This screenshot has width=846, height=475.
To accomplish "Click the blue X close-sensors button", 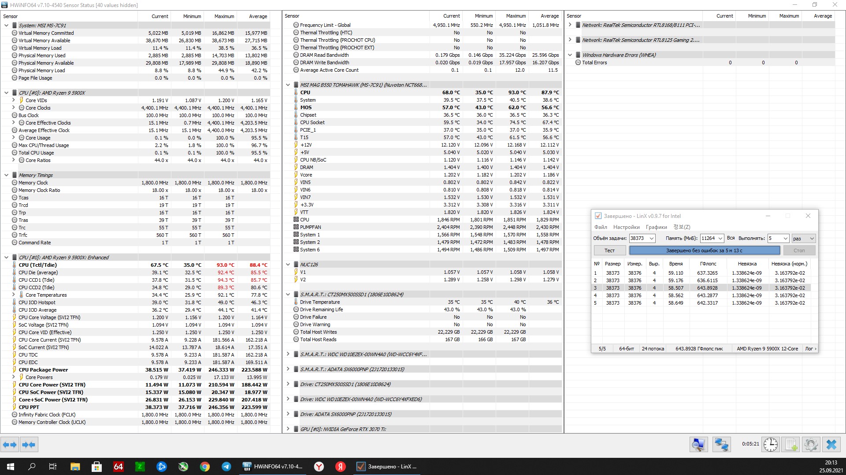I will coord(831,445).
